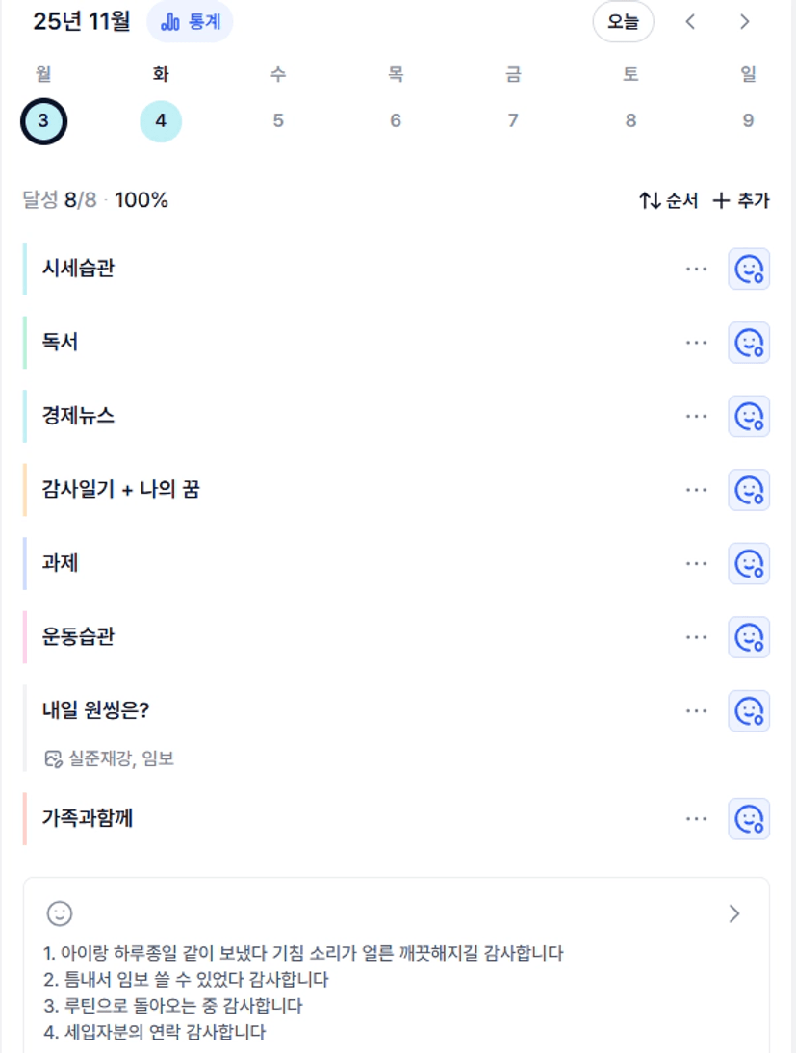Image resolution: width=796 pixels, height=1053 pixels.
Task: Click the 가족과함께 completion smiley icon
Action: pyautogui.click(x=748, y=819)
